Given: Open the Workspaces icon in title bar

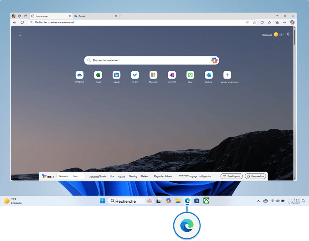Looking at the screenshot, I should click(19, 16).
